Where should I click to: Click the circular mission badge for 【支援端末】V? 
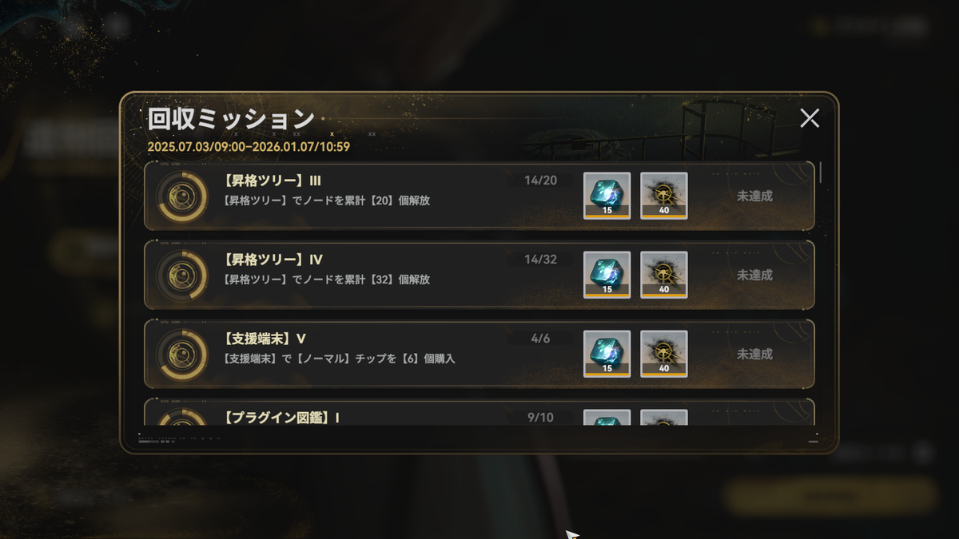click(x=181, y=354)
